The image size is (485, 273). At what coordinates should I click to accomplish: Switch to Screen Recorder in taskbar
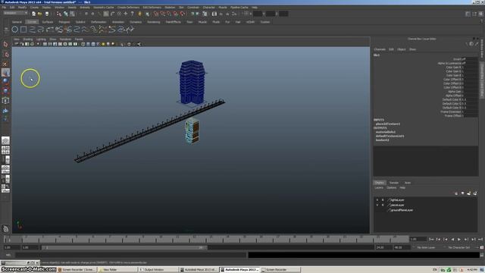point(280,270)
